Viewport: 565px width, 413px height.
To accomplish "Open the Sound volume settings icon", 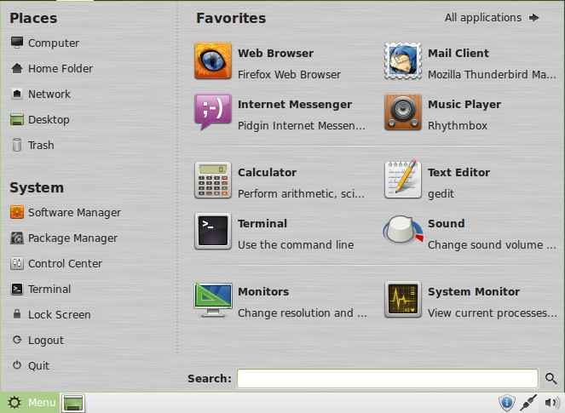I will 402,231.
